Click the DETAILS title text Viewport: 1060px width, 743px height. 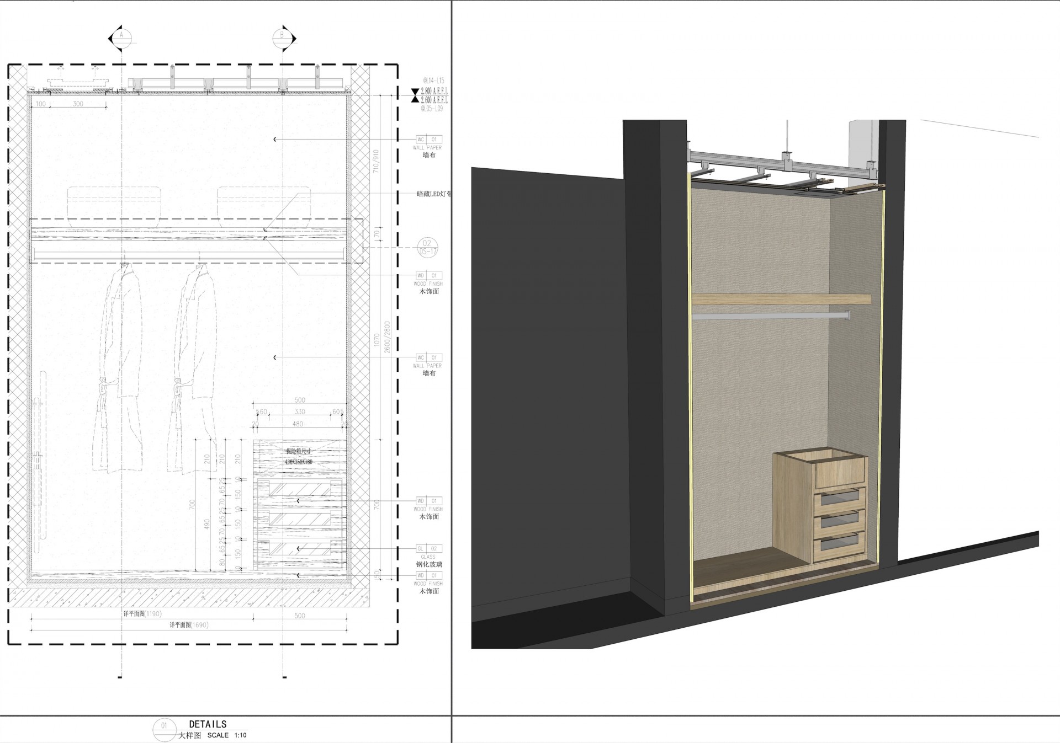coord(208,724)
